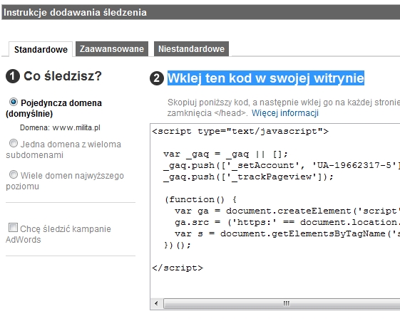
Task: Click the var _gaq declaration line
Action: click(225, 154)
